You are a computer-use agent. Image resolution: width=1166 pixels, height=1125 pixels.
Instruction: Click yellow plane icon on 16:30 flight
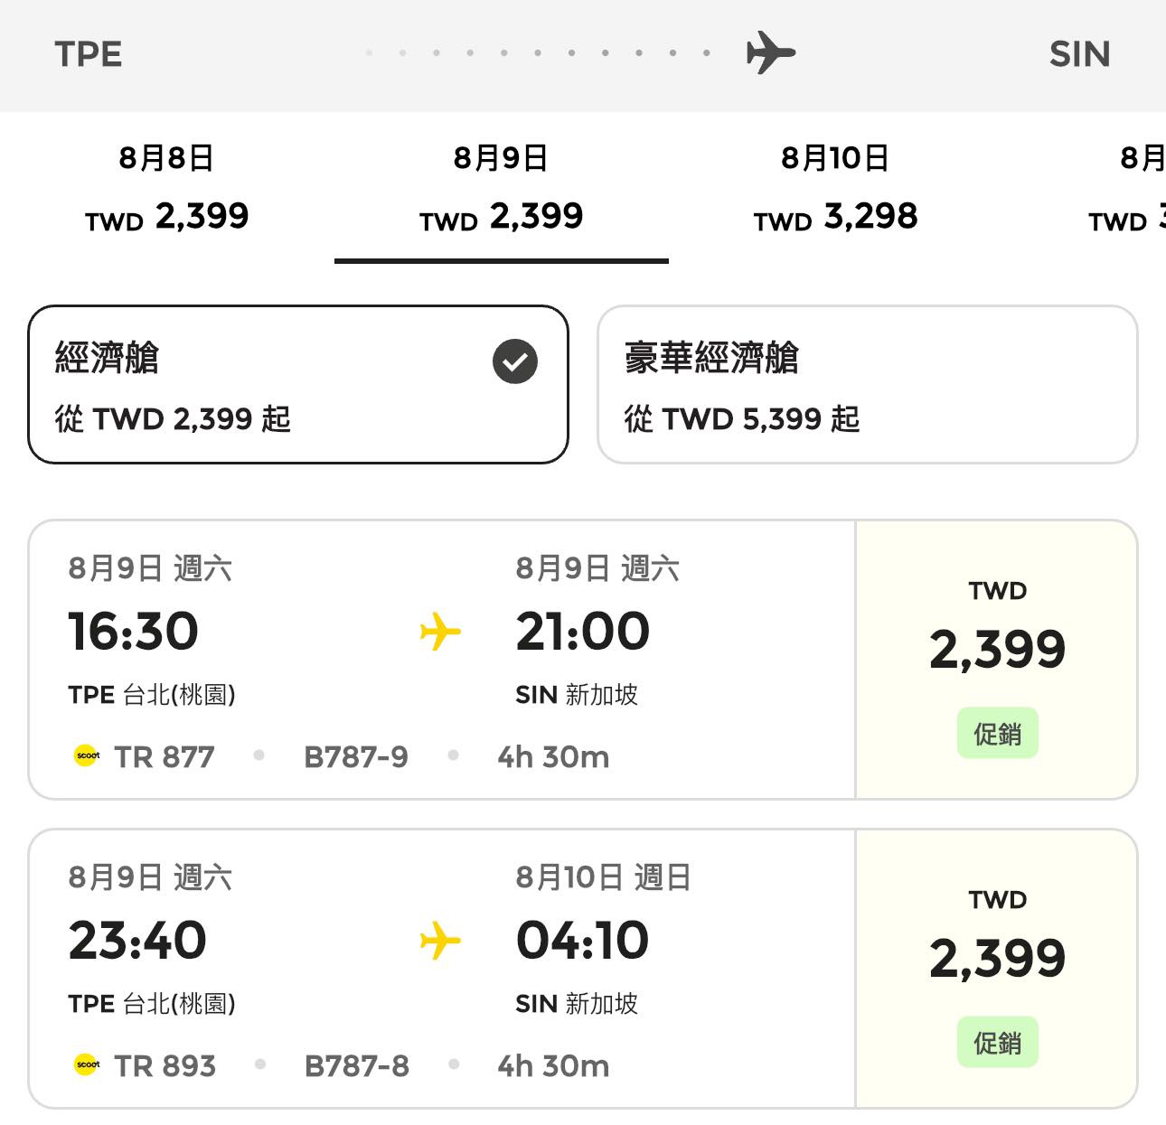tap(440, 631)
